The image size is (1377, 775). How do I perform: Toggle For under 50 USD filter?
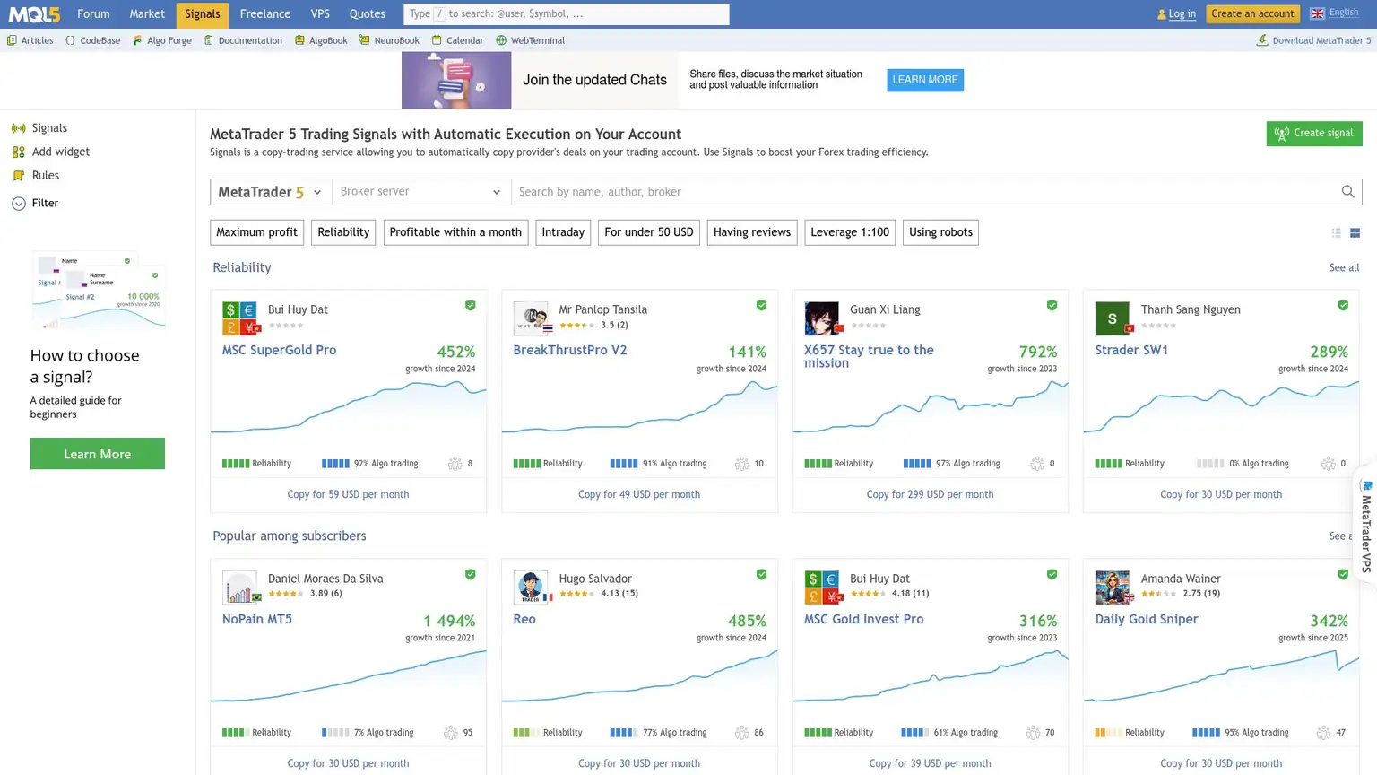pos(649,232)
